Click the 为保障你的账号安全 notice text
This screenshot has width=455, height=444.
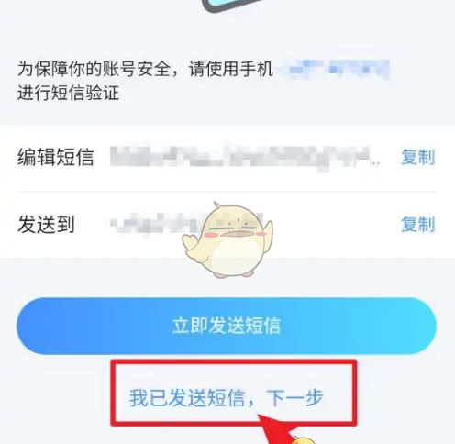click(x=145, y=69)
